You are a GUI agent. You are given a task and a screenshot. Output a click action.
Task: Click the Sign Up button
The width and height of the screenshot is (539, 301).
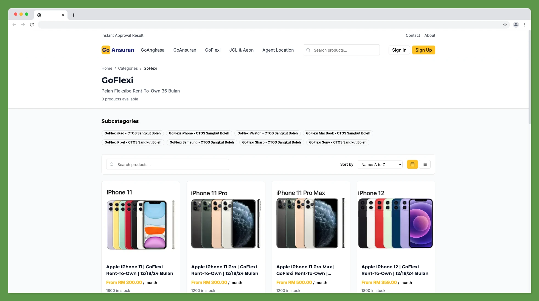[x=423, y=50]
